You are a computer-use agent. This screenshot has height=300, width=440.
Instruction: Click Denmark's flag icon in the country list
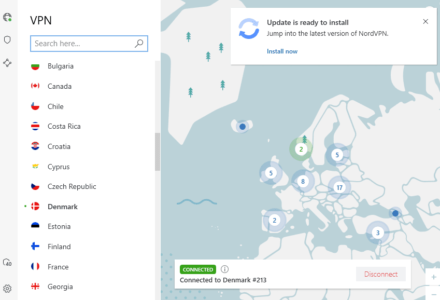coord(35,206)
